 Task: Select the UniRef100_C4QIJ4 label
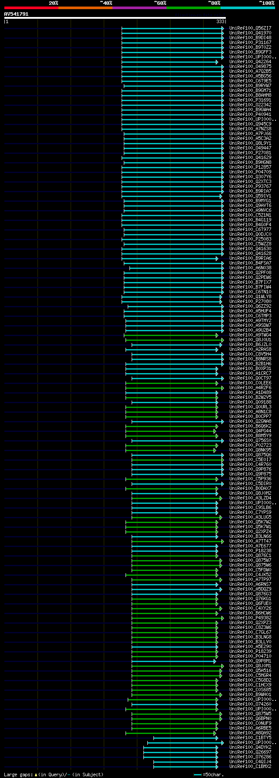pos(250,761)
